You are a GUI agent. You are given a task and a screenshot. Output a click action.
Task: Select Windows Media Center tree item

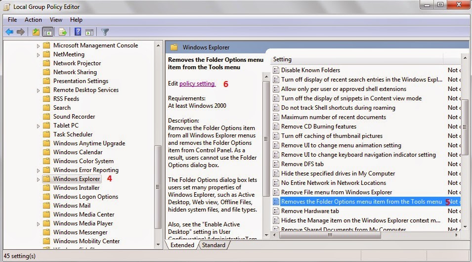pyautogui.click(x=84, y=215)
